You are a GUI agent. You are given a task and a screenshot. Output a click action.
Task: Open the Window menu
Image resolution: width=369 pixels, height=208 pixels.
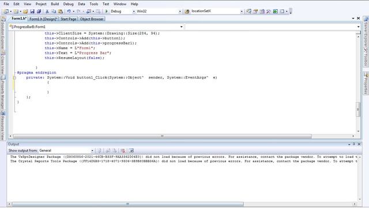(120, 4)
